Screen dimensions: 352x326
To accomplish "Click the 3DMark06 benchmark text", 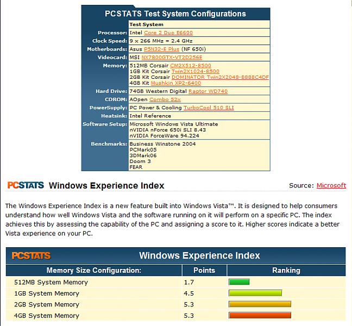I will pos(143,155).
